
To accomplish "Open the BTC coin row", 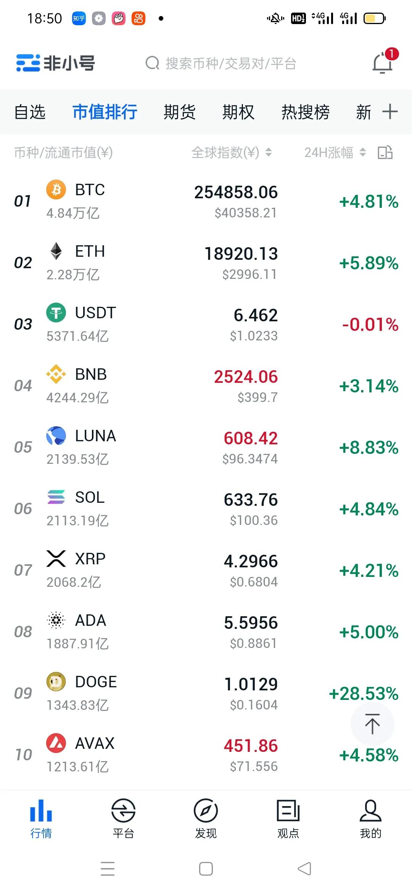I will [x=206, y=201].
